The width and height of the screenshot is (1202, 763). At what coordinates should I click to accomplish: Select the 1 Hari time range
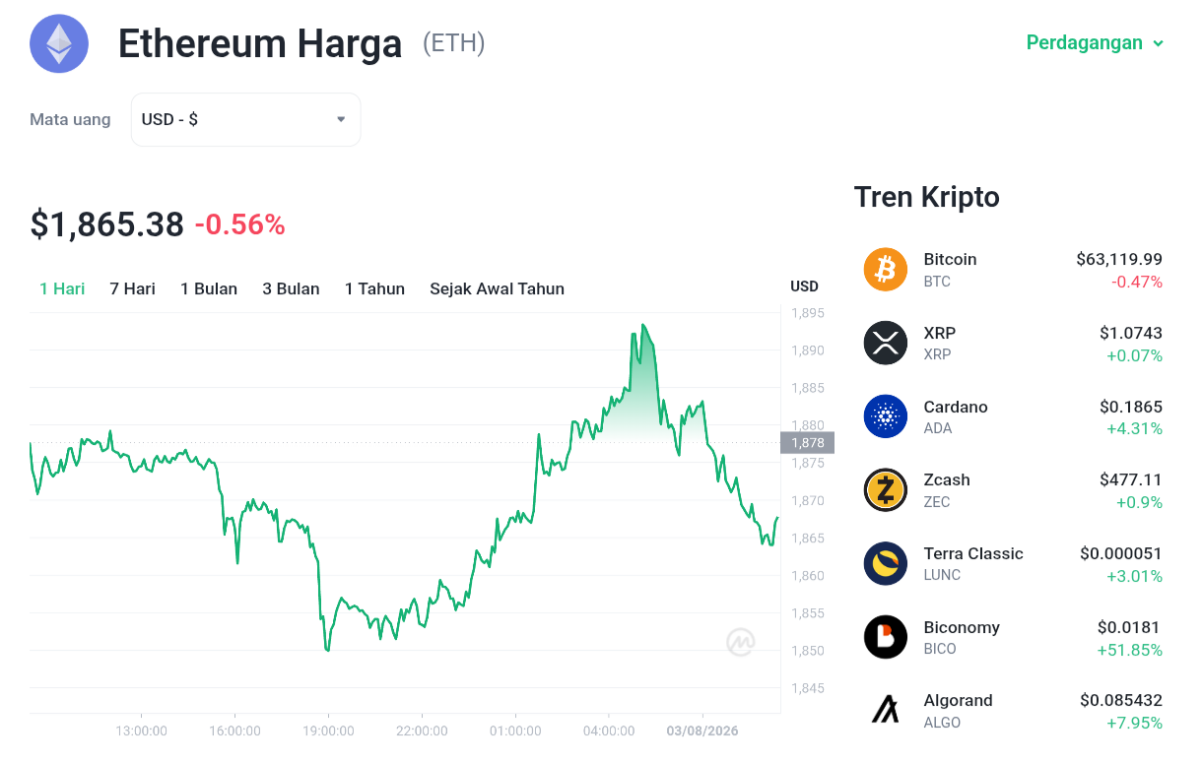point(62,288)
